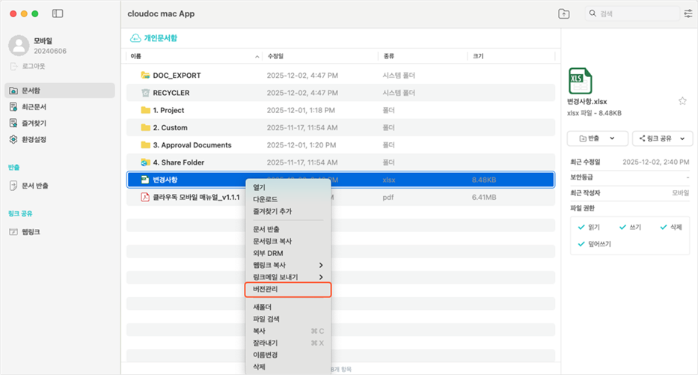Click the 검색 search input field

click(636, 14)
